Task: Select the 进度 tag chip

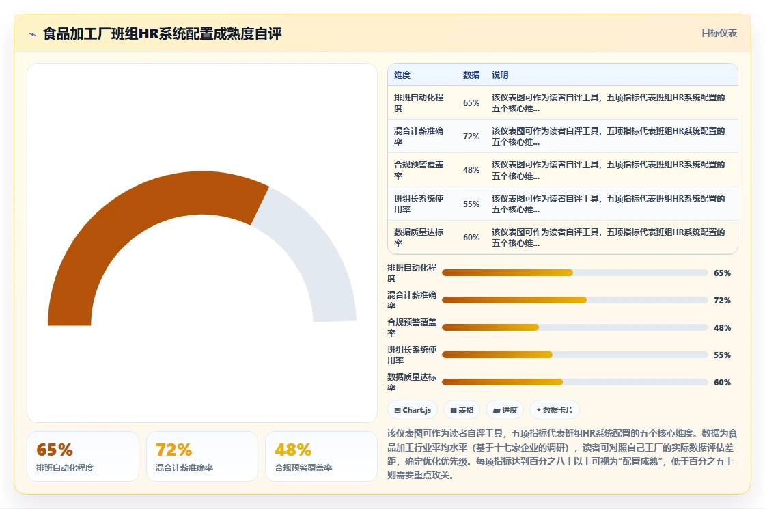Action: [505, 410]
